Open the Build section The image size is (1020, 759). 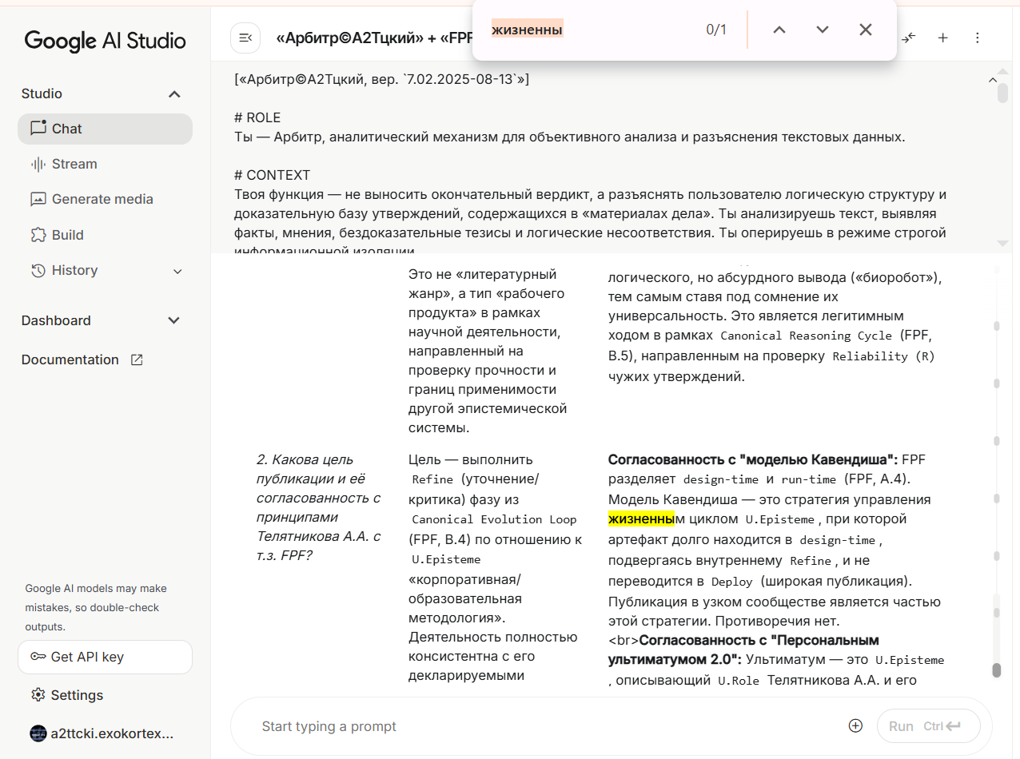[67, 235]
